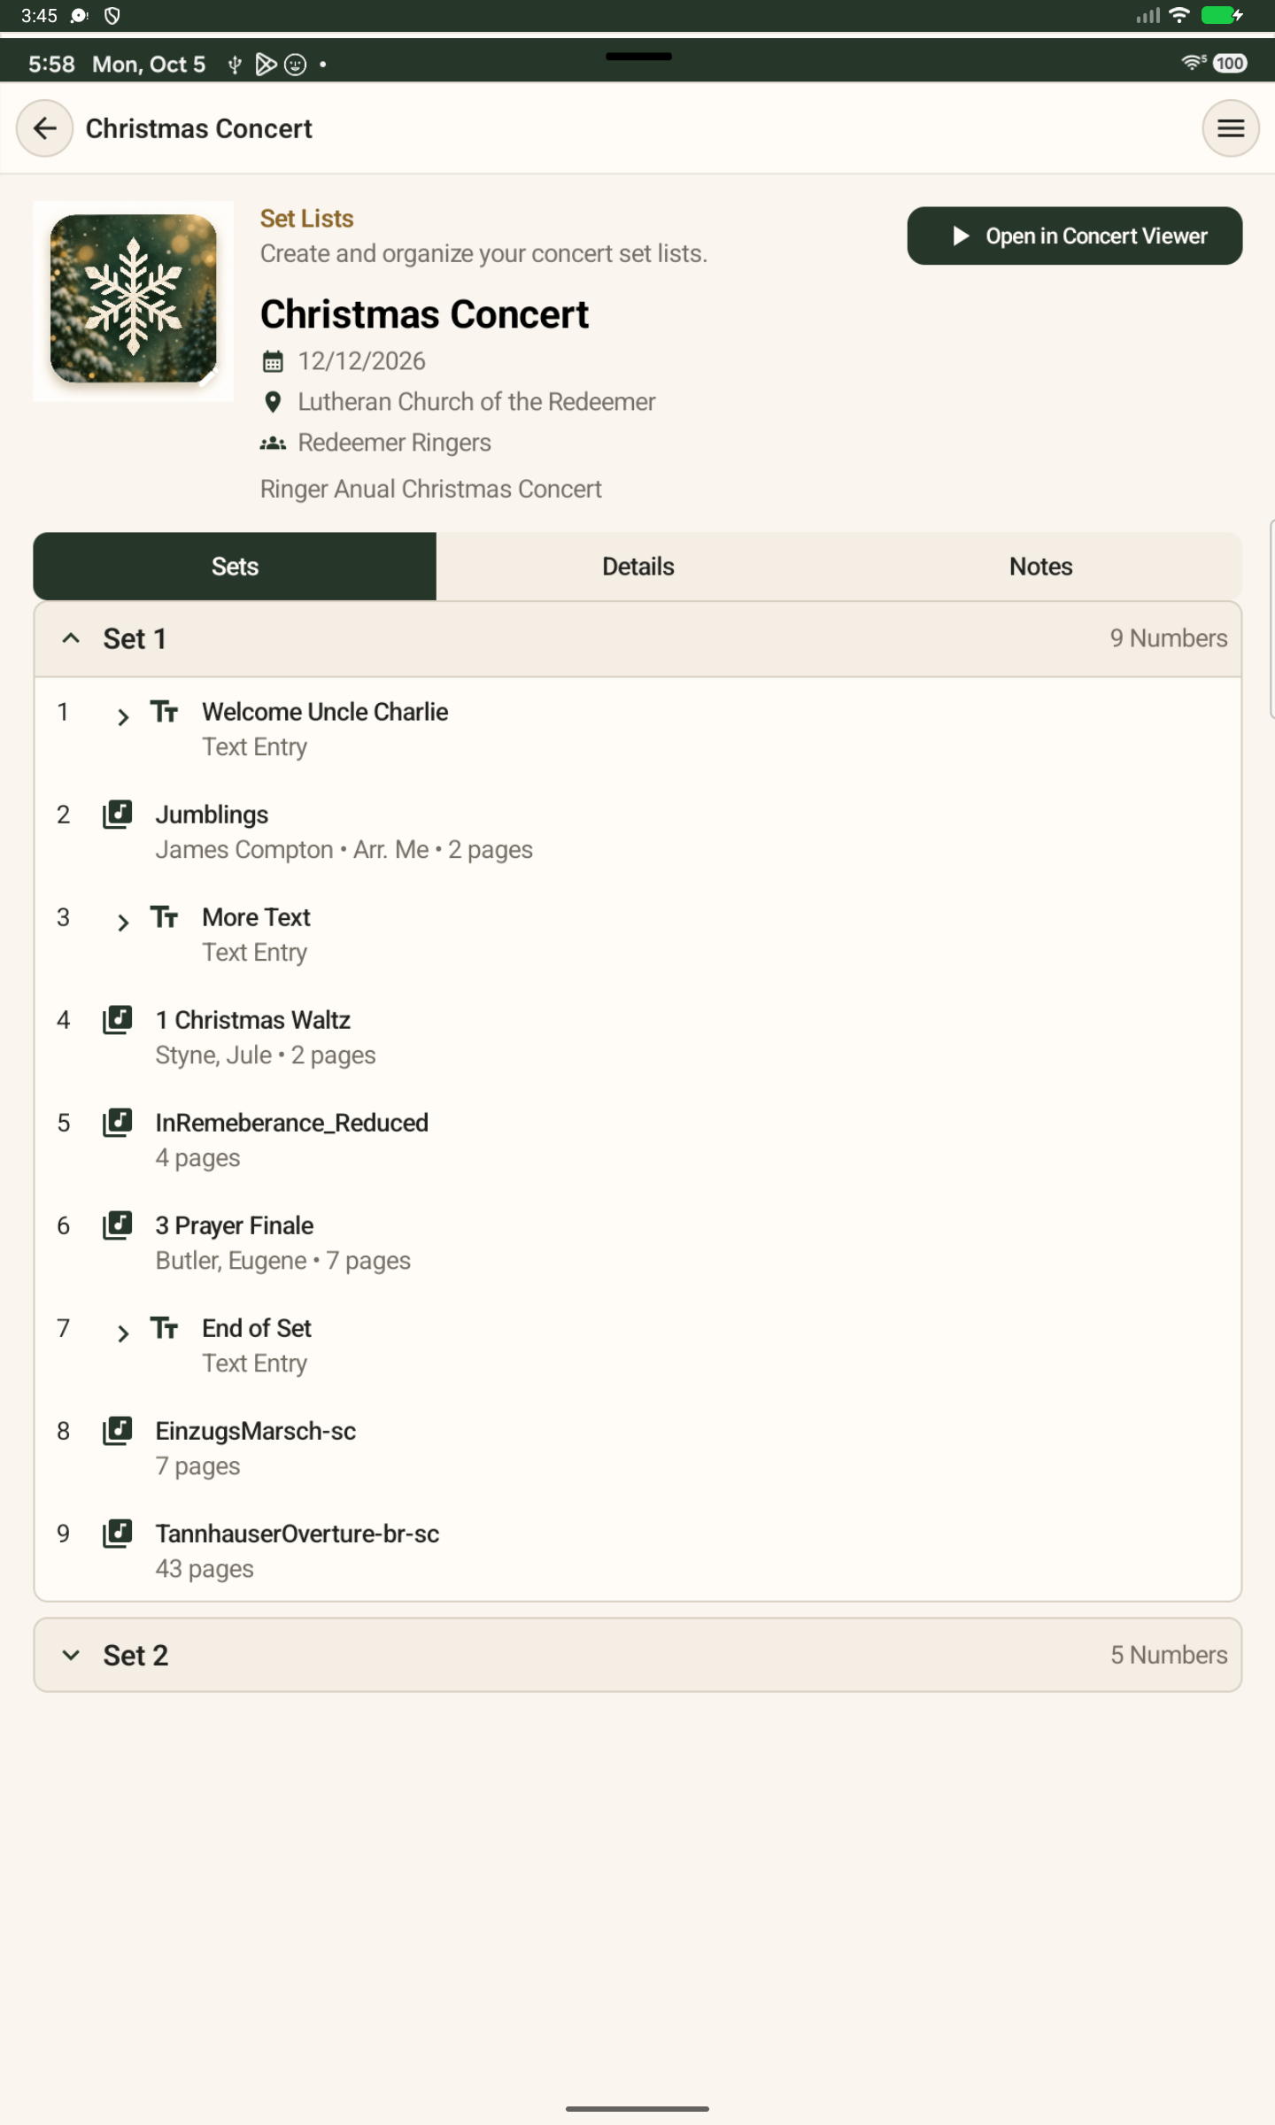This screenshot has width=1275, height=2125.
Task: Switch to the Details tab
Action: tap(637, 567)
